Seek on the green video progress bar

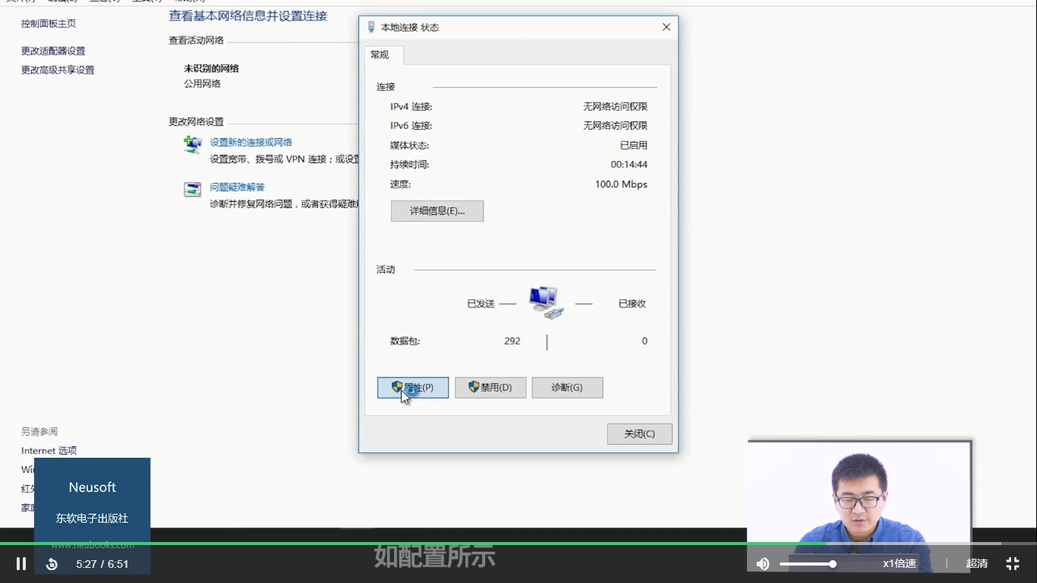518,544
